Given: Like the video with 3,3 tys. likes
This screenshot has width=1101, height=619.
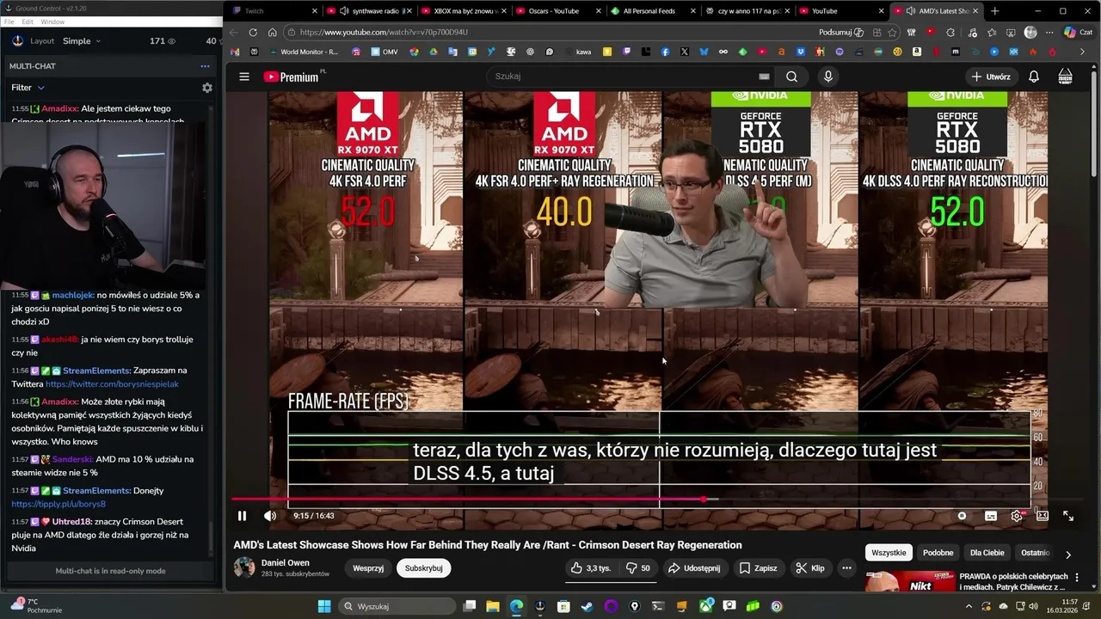Looking at the screenshot, I should pos(591,568).
